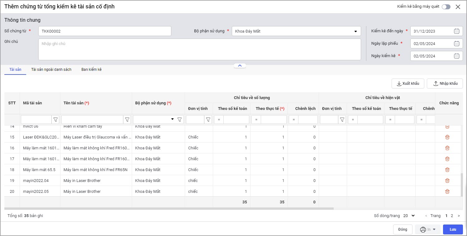Click the Xuất khẩu export button
The height and width of the screenshot is (236, 467).
click(x=407, y=84)
